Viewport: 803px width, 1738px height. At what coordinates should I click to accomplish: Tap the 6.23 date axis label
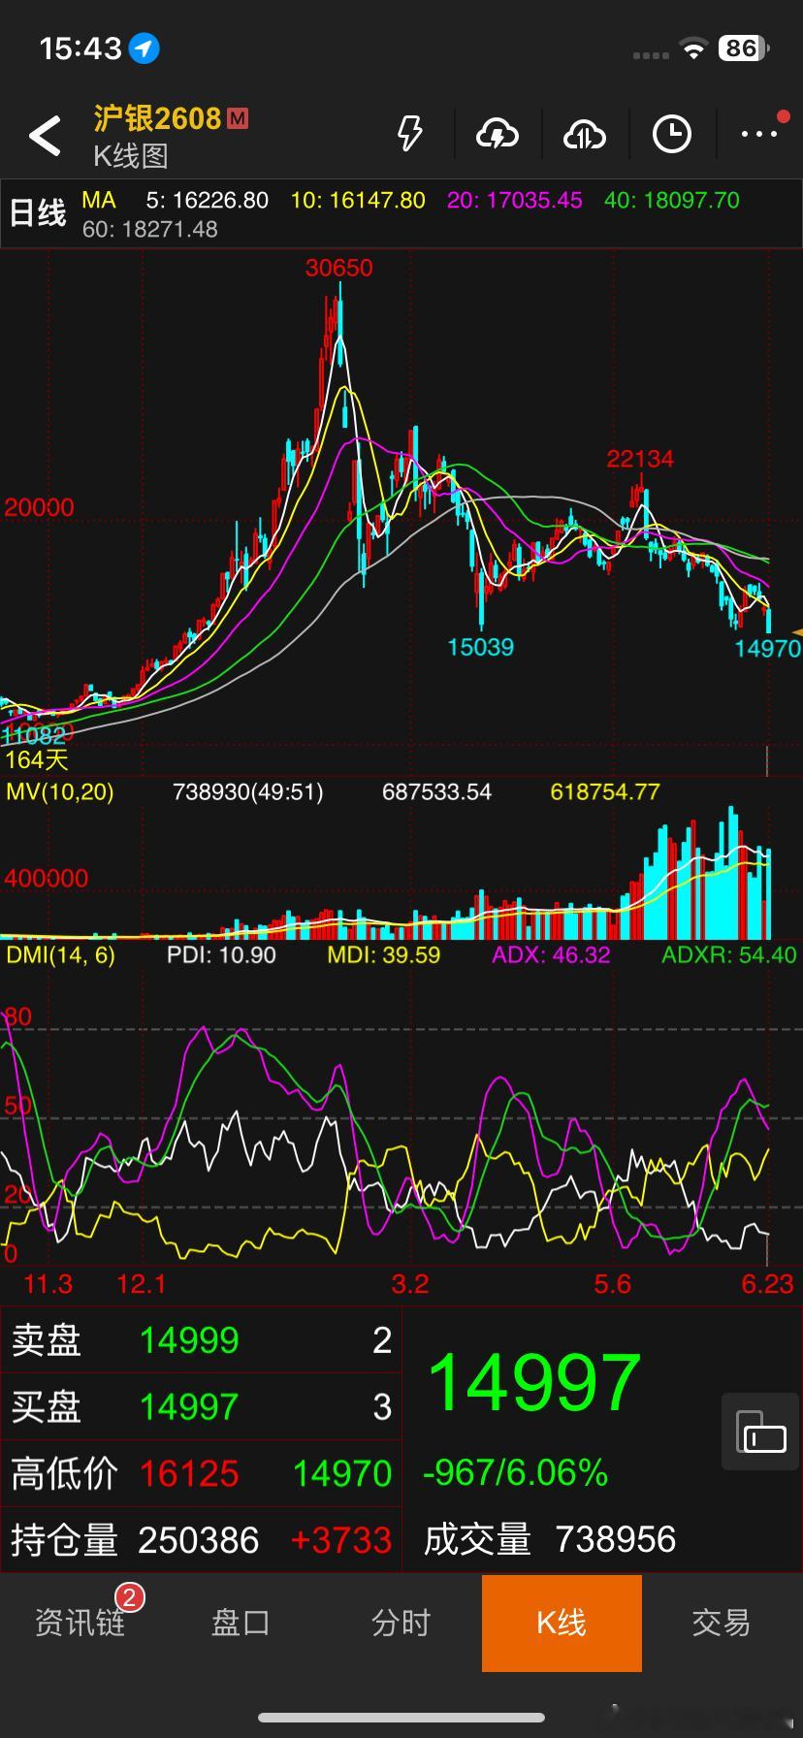pyautogui.click(x=768, y=1284)
